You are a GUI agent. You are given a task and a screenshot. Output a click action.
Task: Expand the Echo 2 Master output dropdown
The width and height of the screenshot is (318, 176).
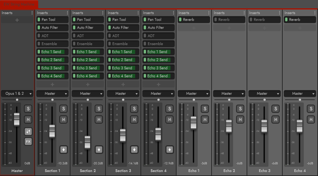point(229,94)
